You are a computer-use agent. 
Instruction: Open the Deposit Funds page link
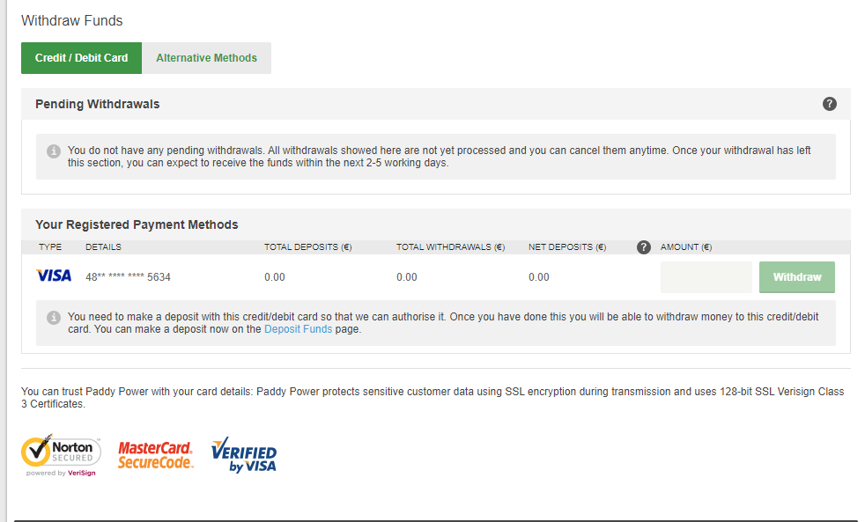pyautogui.click(x=298, y=329)
